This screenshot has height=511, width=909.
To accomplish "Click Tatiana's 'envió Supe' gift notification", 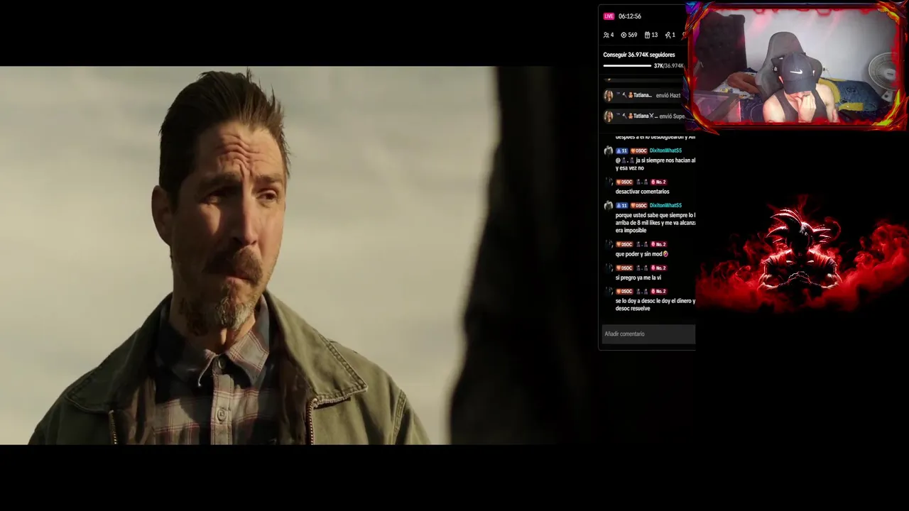I will tap(644, 116).
